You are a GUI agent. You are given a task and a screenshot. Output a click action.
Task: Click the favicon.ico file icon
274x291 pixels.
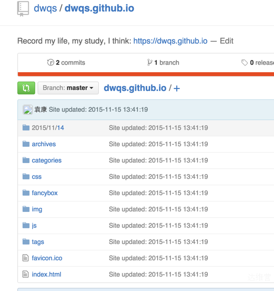click(x=26, y=258)
